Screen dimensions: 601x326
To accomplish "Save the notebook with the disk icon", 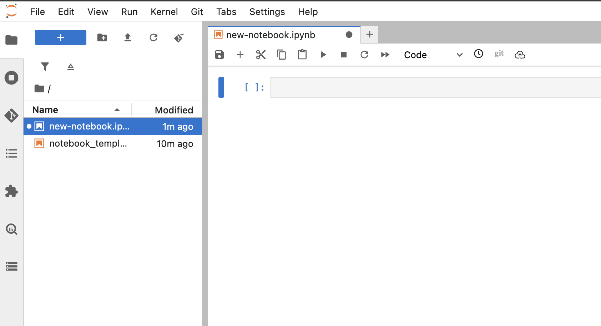I will (x=219, y=55).
